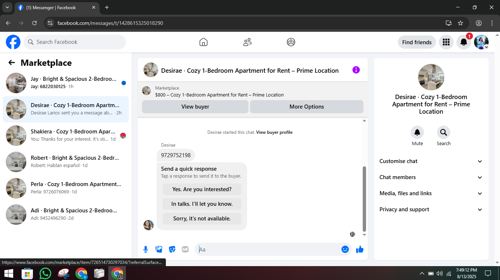Click the message bubble 9729752198
Image resolution: width=500 pixels, height=280 pixels.
[x=176, y=155]
